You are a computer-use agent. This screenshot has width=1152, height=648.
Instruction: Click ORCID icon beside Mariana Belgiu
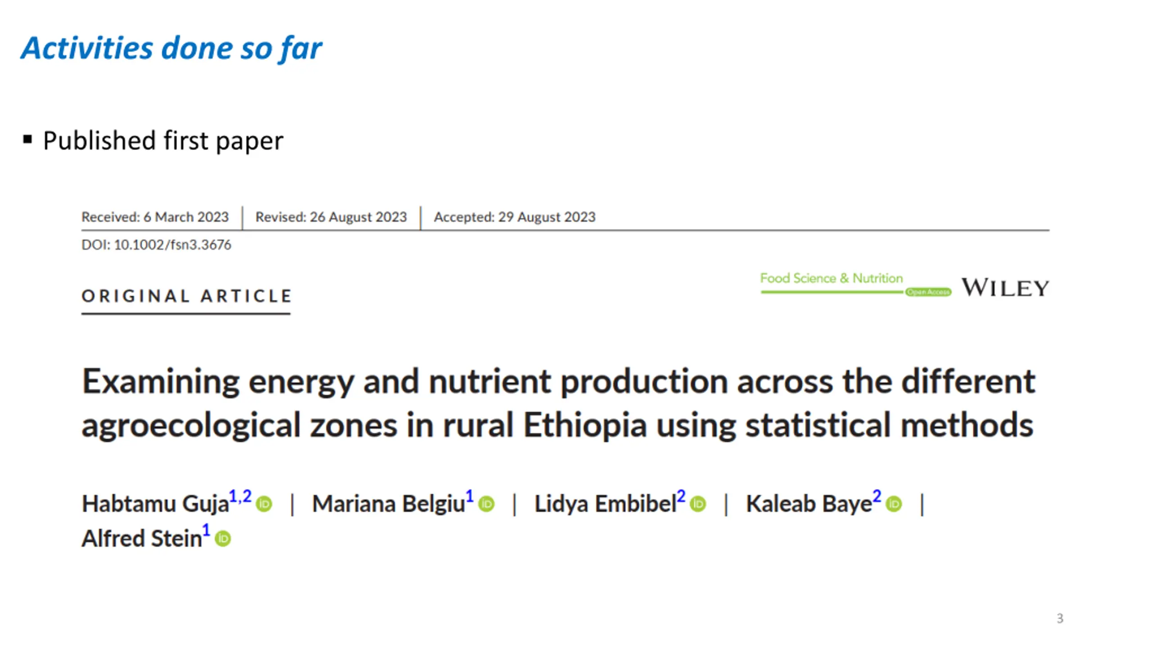tap(486, 504)
